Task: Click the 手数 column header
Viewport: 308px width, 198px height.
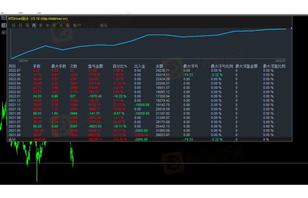Action: pyautogui.click(x=37, y=66)
